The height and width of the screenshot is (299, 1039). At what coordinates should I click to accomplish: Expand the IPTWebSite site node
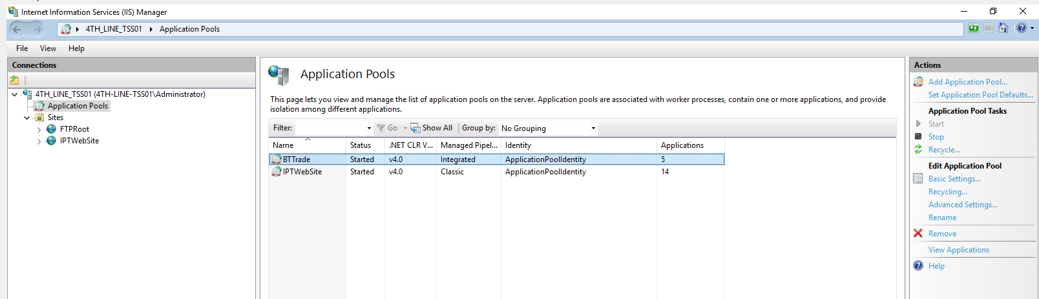tap(39, 141)
